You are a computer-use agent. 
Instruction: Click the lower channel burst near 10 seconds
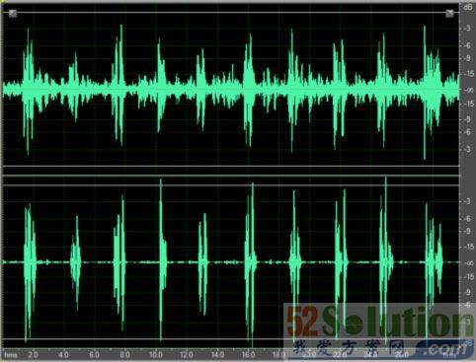click(x=162, y=259)
